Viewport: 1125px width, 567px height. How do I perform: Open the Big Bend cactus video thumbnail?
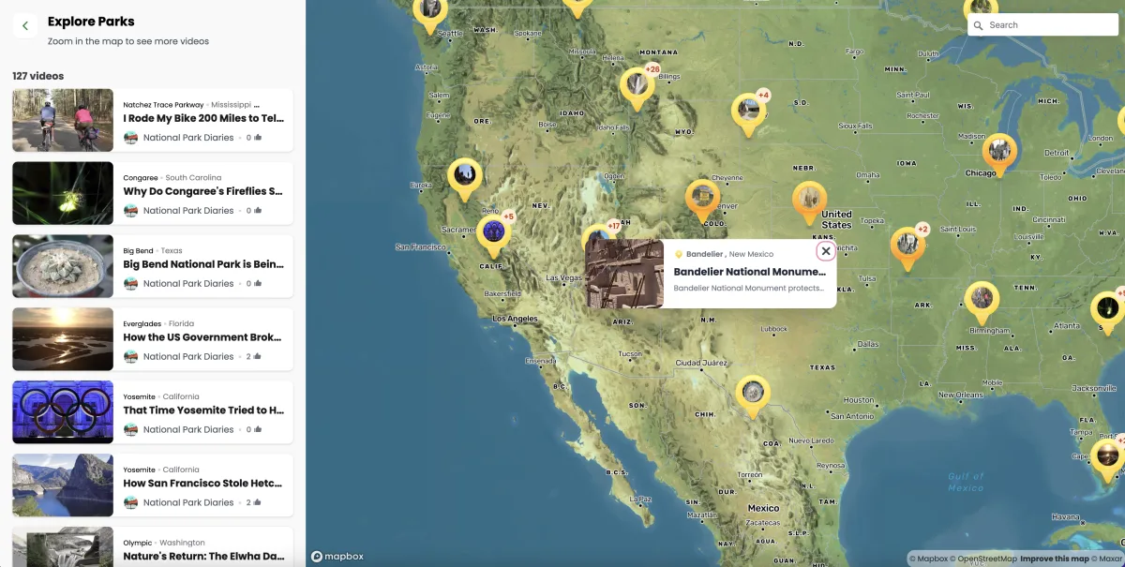coord(63,266)
